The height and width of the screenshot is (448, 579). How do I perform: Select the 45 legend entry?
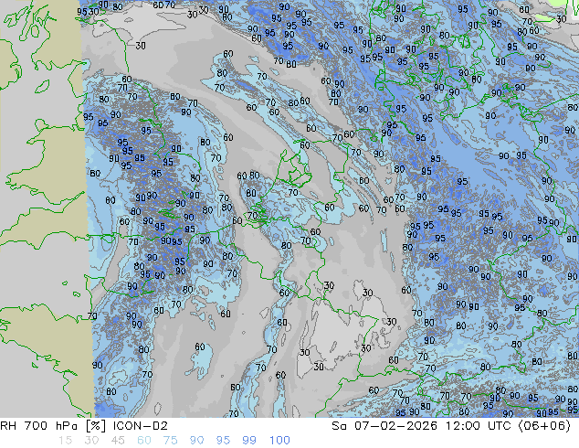tap(118, 441)
